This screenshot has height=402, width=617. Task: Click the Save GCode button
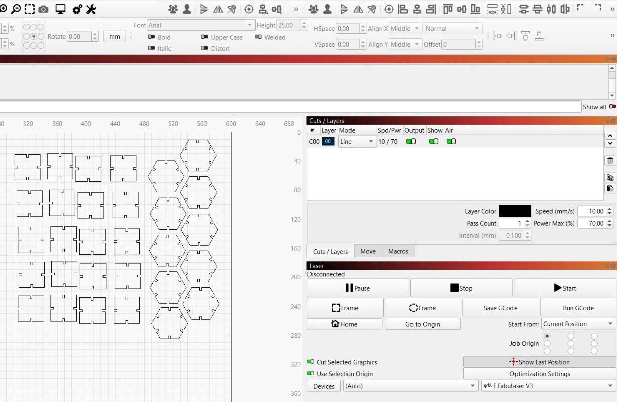[x=500, y=308]
